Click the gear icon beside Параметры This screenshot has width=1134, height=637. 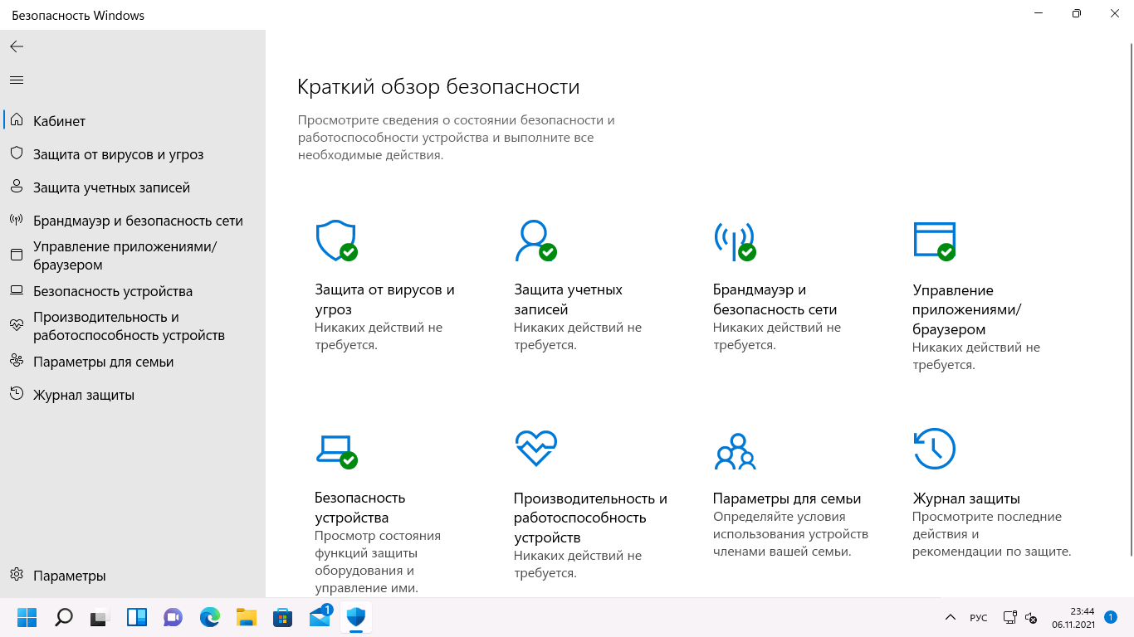click(16, 575)
